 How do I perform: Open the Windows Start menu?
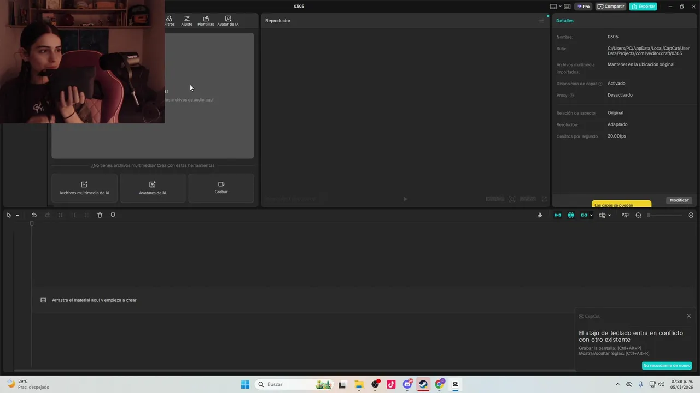[245, 384]
